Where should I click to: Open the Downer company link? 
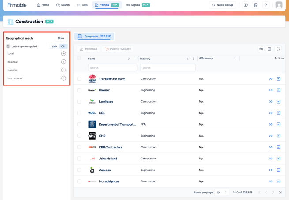[104, 90]
